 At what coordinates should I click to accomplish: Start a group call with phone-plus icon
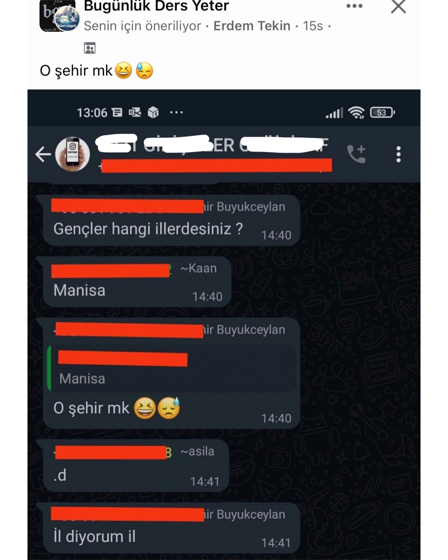point(356,154)
